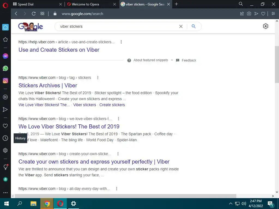Open options for We Love Viber Stickers result
Viewport: 279px width, 209px height.
119,119
